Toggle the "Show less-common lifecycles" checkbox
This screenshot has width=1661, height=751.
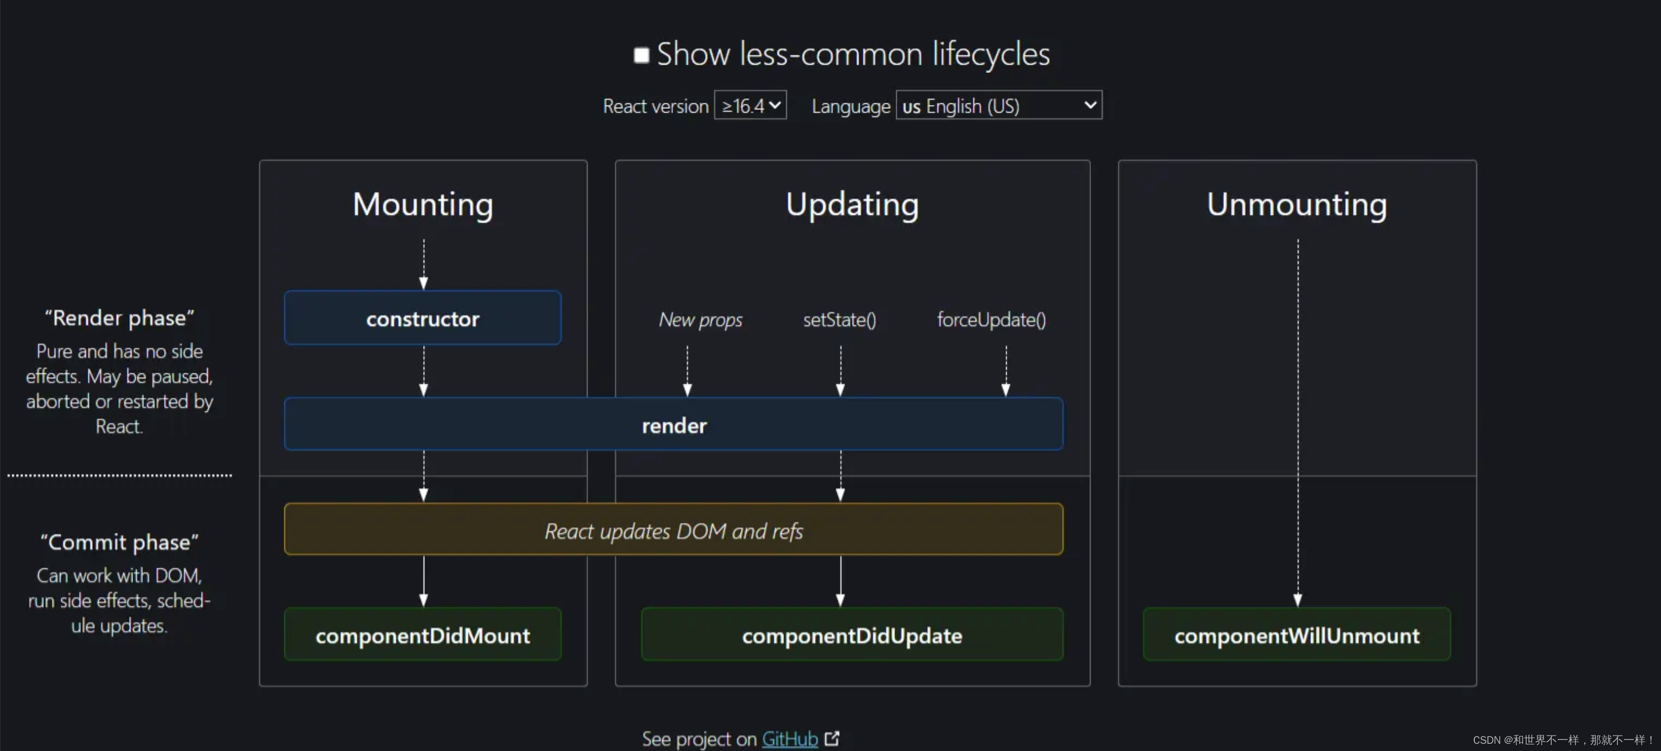[x=642, y=55]
